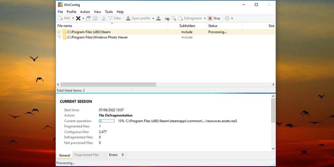This screenshot has height=167, width=334.
Task: Open the remove X dropdown arrow
Action: pos(83,18)
